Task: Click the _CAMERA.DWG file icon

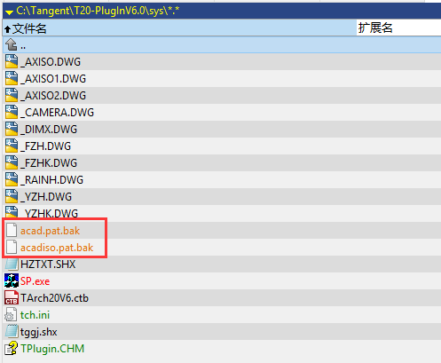Action: pyautogui.click(x=12, y=112)
